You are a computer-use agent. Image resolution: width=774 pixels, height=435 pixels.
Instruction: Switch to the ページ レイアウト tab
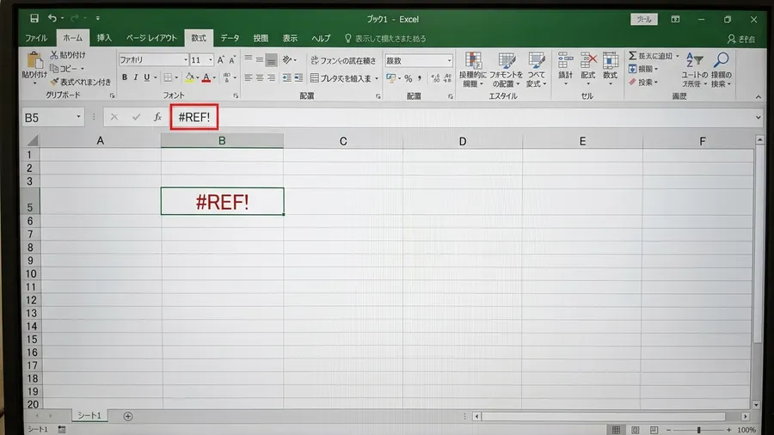(x=151, y=38)
